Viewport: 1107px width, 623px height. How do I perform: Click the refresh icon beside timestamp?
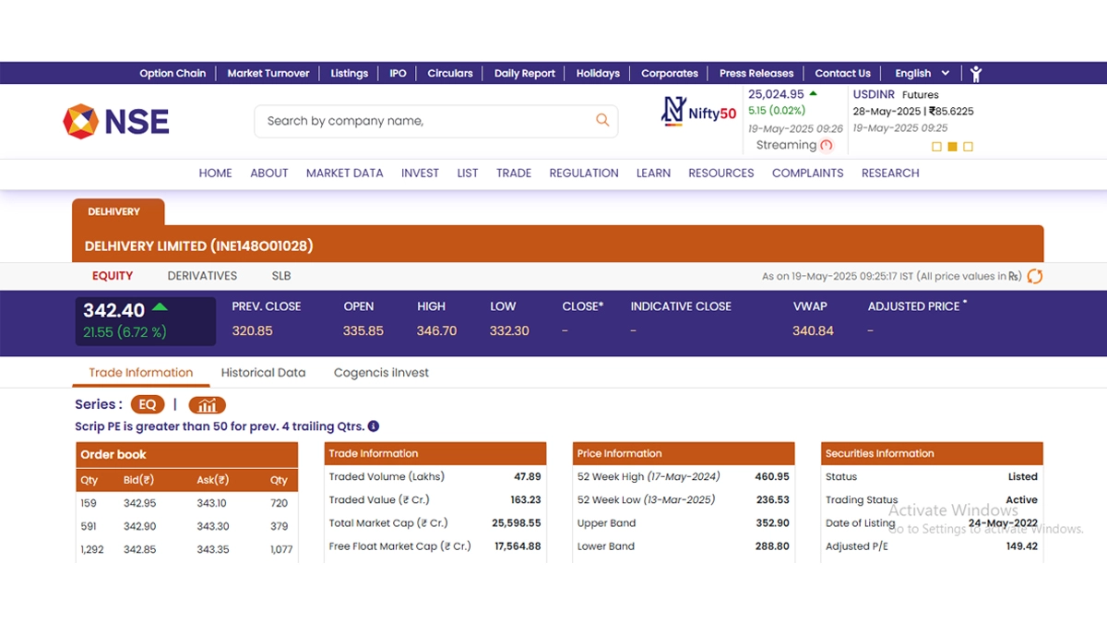(1035, 276)
